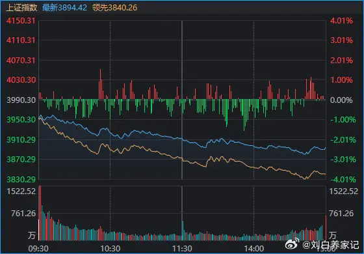The height and width of the screenshot is (254, 364).
Task: Select the 领先3840.26 leading index label
Action: pyautogui.click(x=114, y=8)
